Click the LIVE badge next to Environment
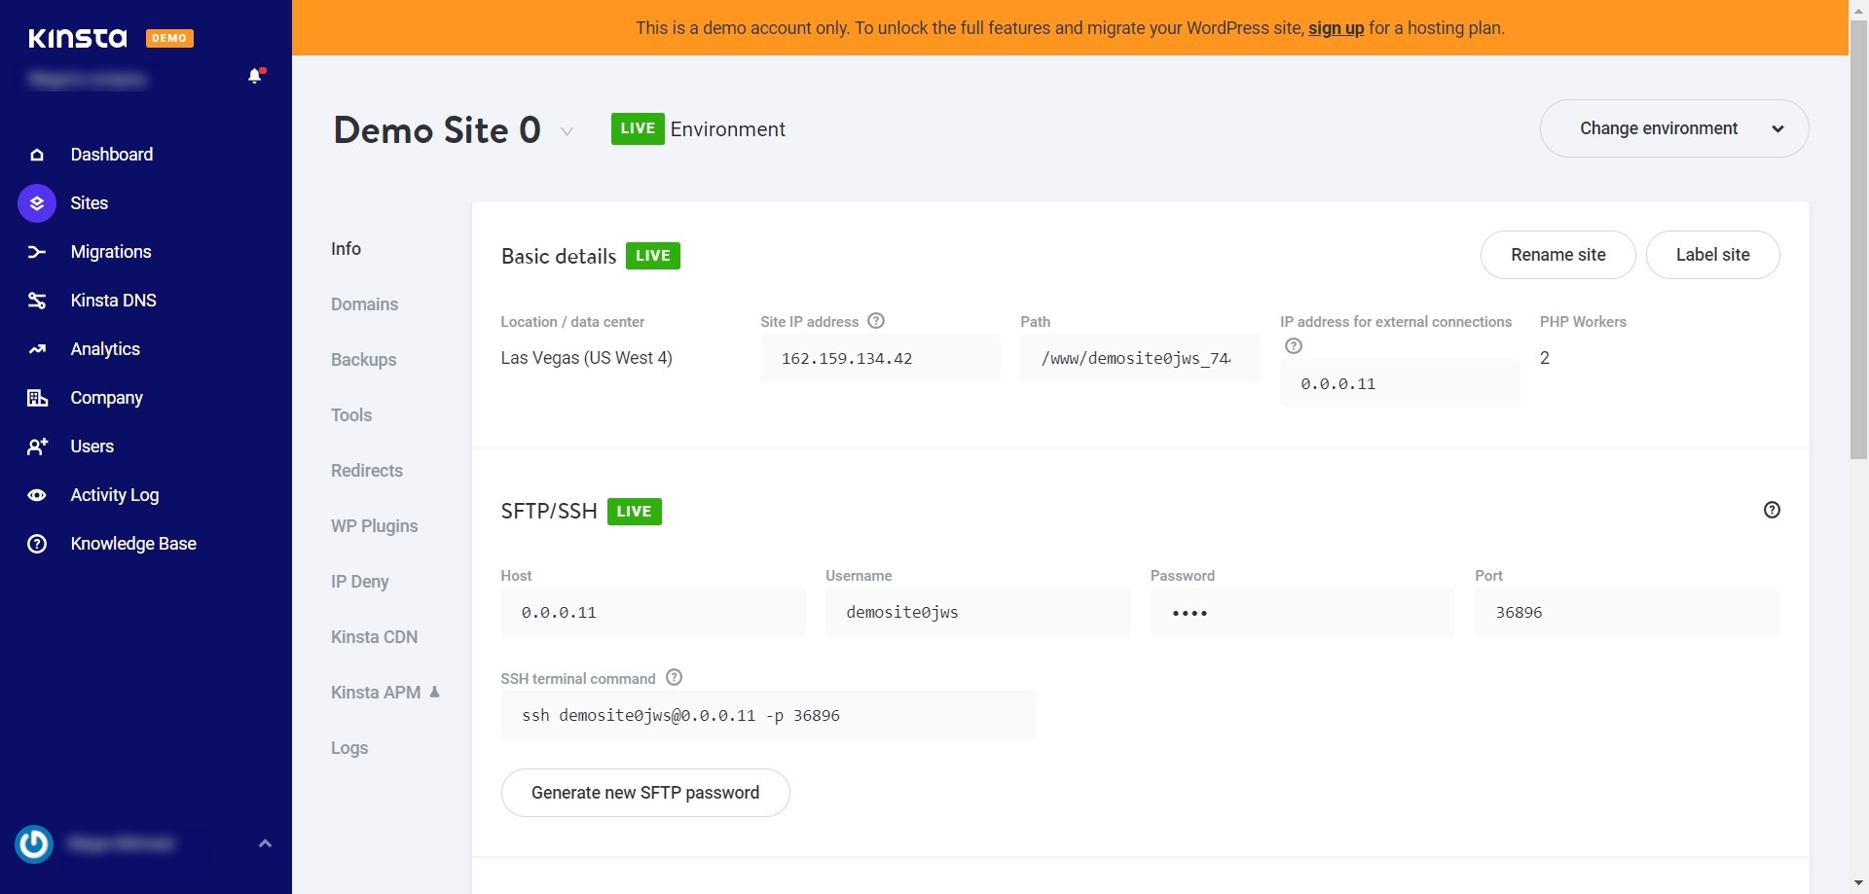The height and width of the screenshot is (894, 1869). click(638, 128)
